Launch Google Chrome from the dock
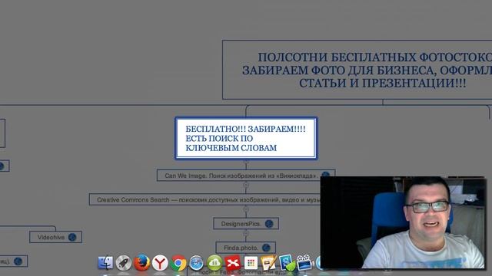Screen dimensions: 492x276 178,263
